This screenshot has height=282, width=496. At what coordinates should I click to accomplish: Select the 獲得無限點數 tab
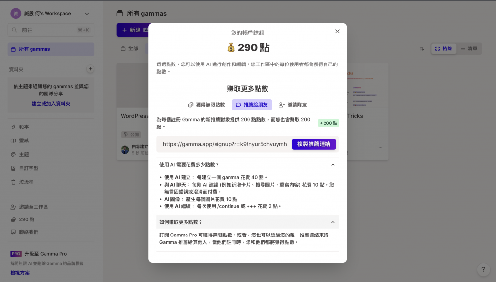click(x=206, y=105)
